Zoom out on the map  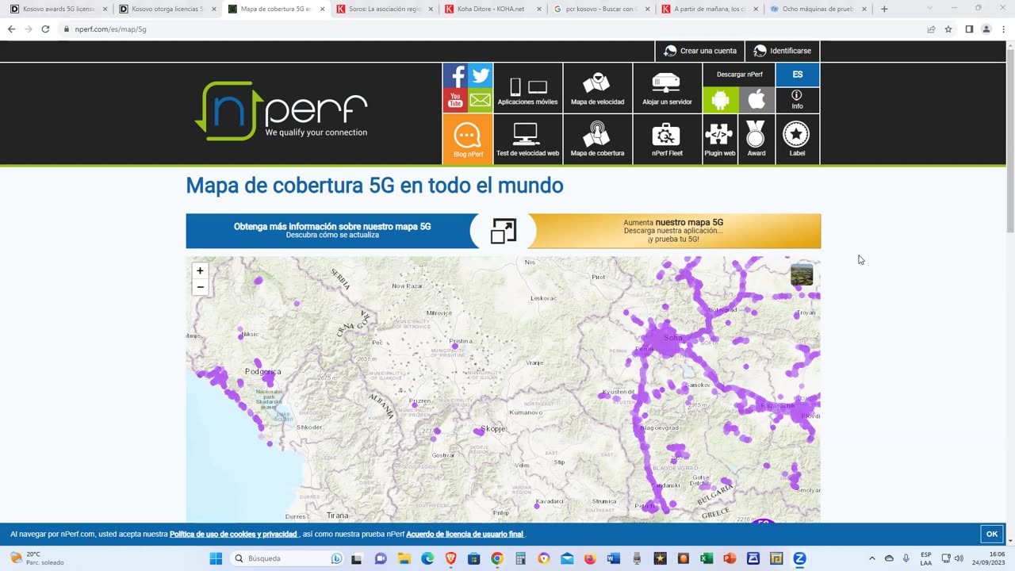coord(200,287)
